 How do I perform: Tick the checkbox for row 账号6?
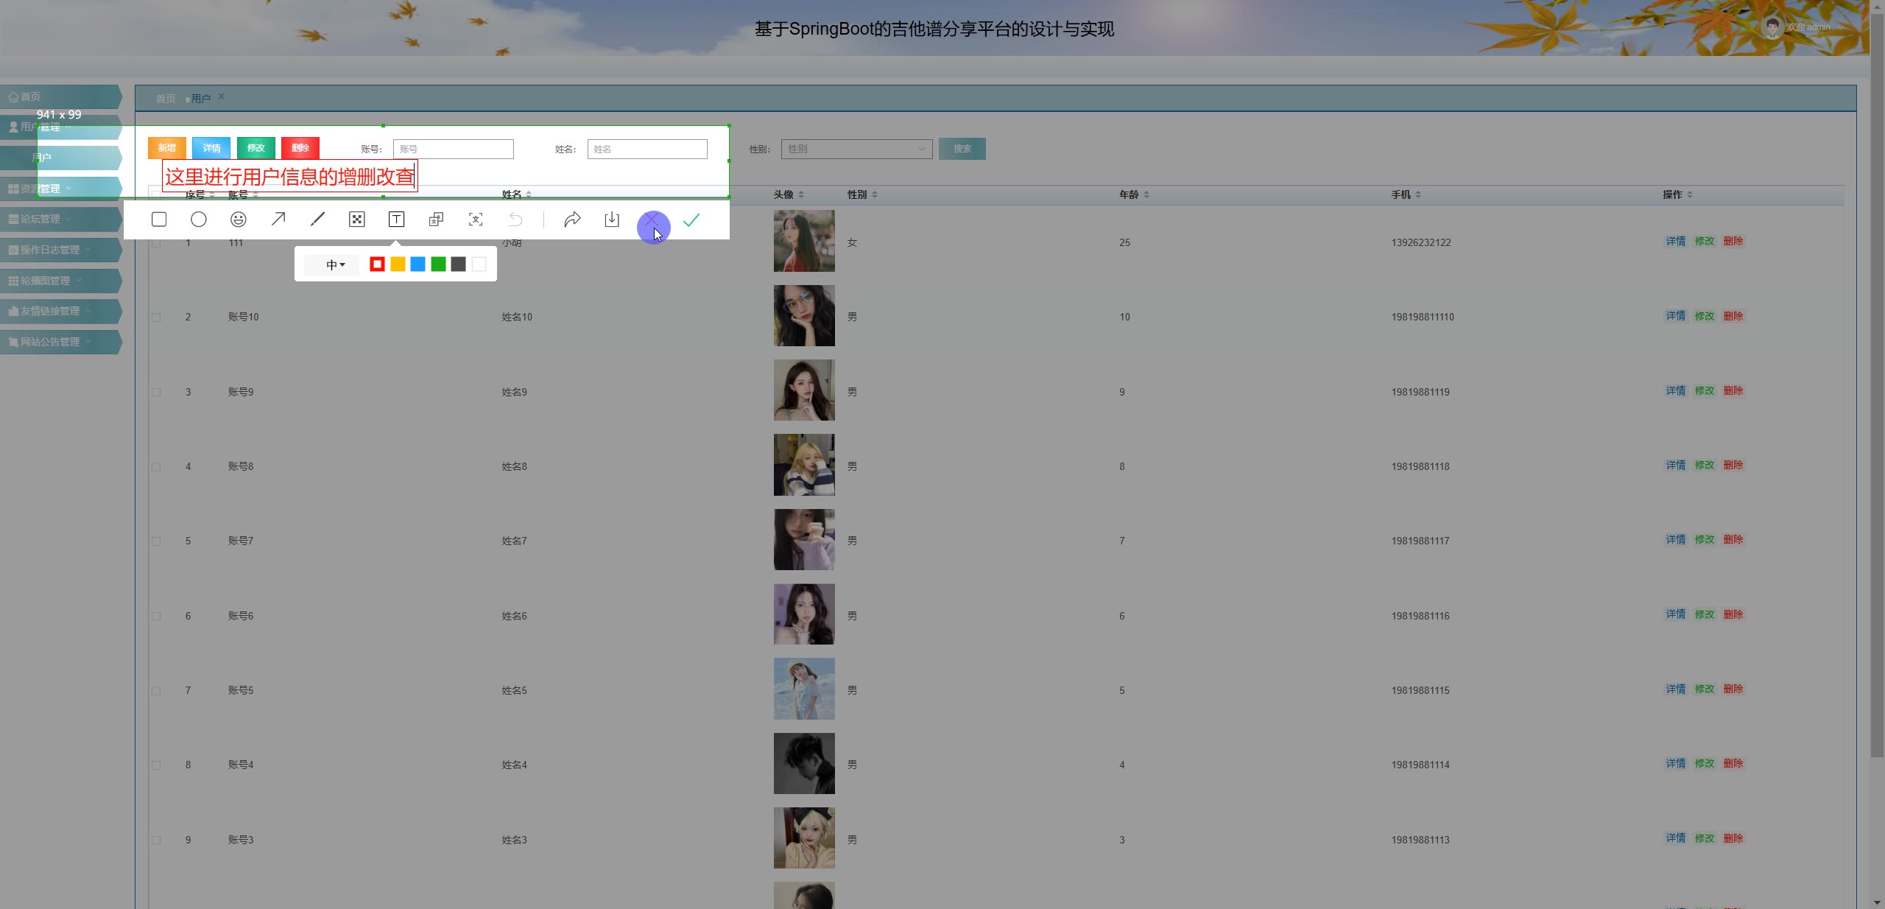(x=156, y=617)
